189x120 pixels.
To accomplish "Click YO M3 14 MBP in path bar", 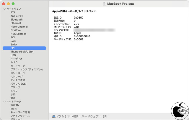I will [67, 116].
